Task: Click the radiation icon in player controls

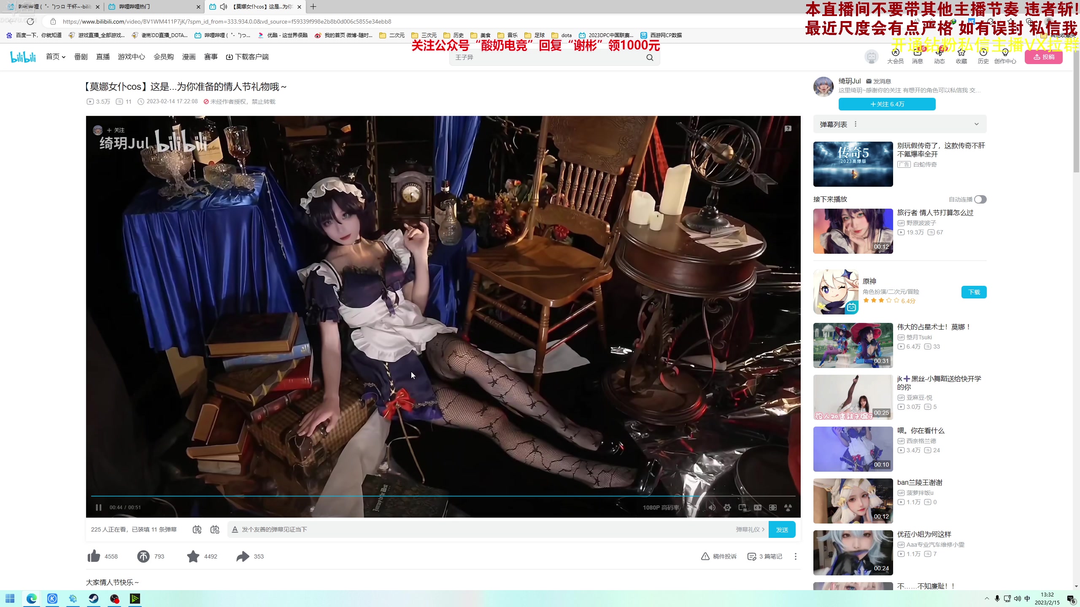Action: tap(788, 508)
